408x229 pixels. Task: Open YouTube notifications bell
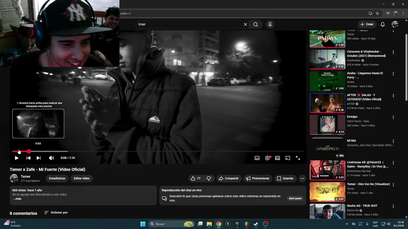(x=383, y=24)
